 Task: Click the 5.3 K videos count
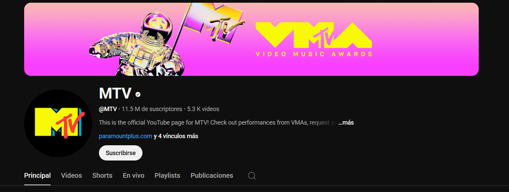(203, 109)
